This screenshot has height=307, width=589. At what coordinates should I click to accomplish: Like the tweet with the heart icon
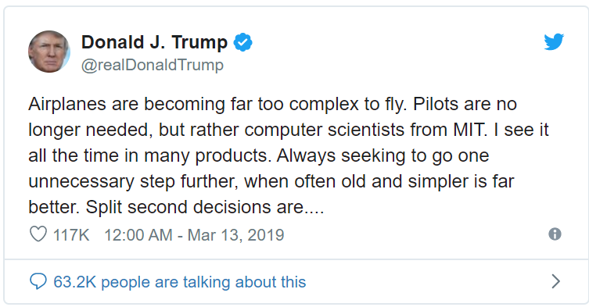point(38,234)
